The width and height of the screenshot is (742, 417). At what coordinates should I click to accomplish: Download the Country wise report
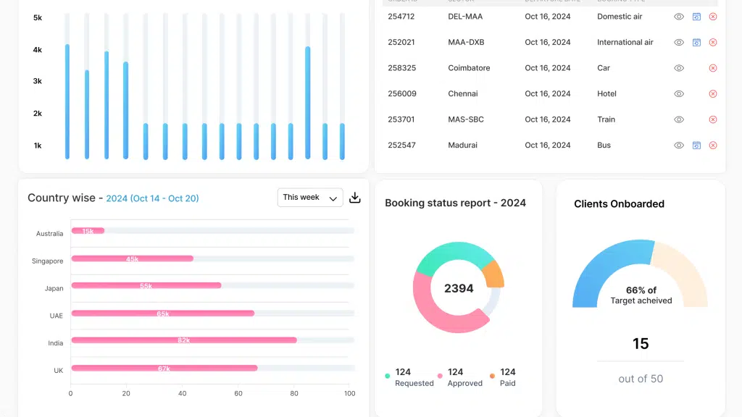click(x=355, y=198)
